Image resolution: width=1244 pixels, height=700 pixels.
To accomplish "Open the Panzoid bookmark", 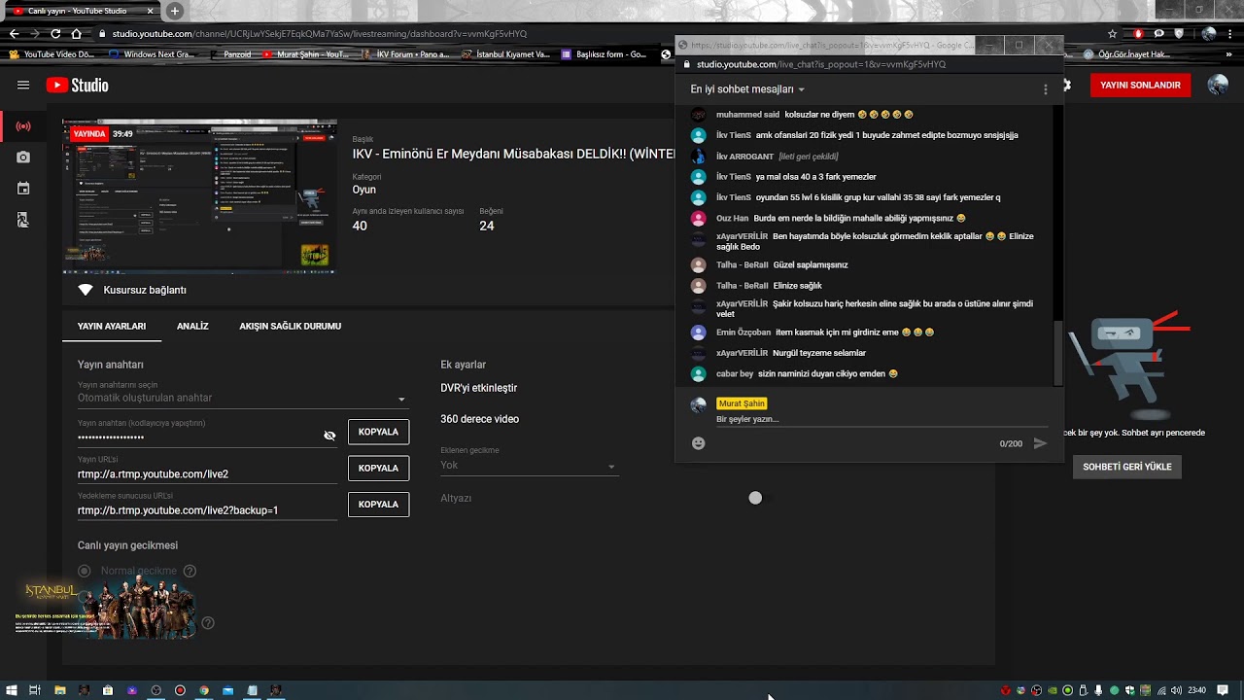I will tap(232, 54).
